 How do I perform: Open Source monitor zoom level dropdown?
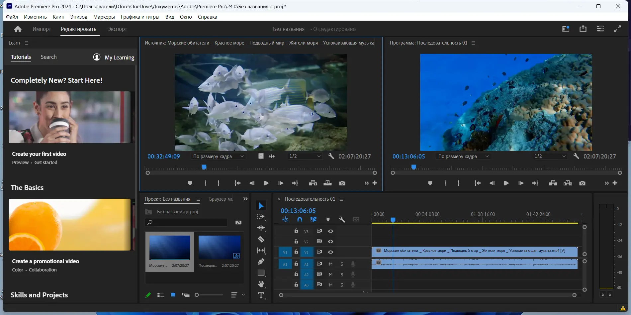[x=219, y=157]
